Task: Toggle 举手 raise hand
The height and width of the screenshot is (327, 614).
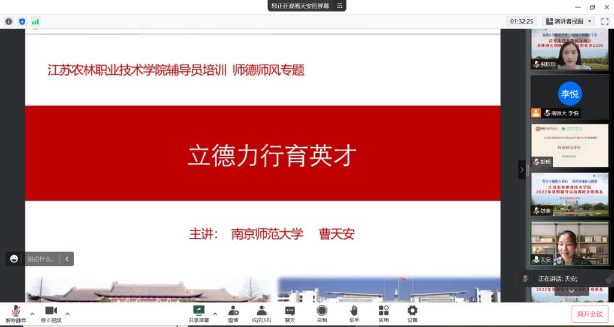Action: point(354,314)
